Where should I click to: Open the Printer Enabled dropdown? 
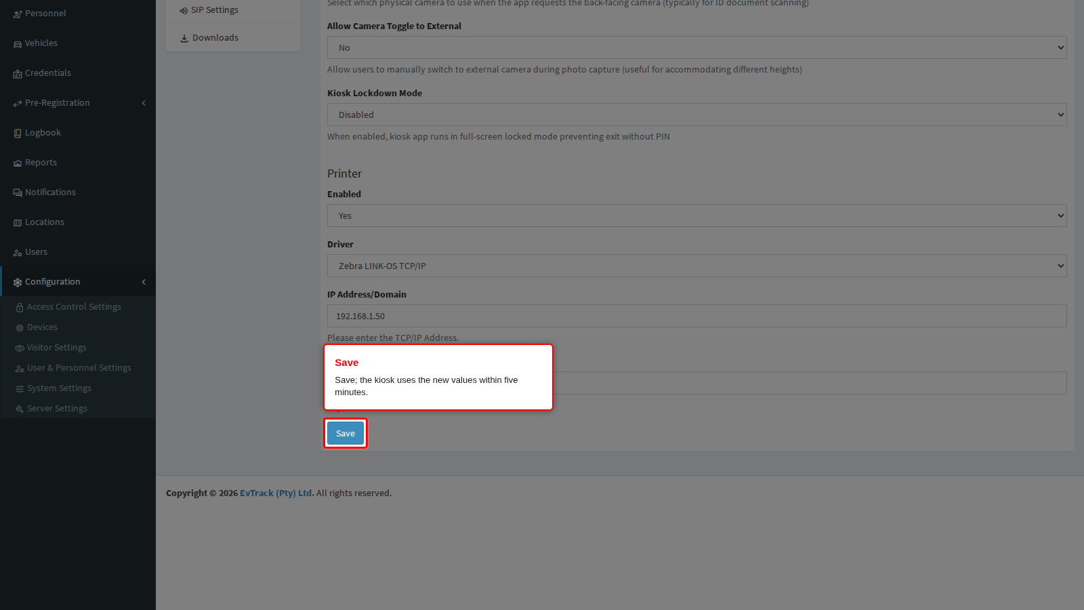[696, 216]
